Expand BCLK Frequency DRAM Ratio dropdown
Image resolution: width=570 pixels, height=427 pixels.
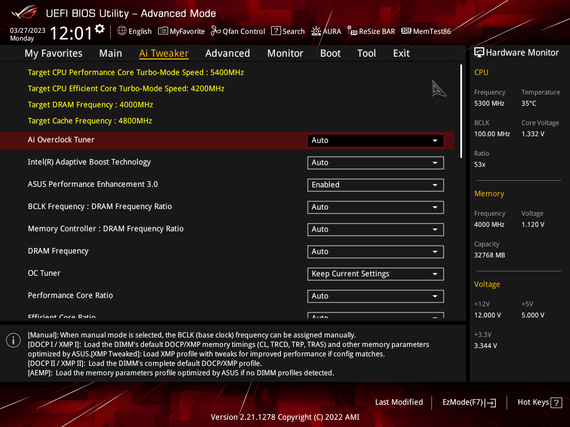click(x=376, y=207)
